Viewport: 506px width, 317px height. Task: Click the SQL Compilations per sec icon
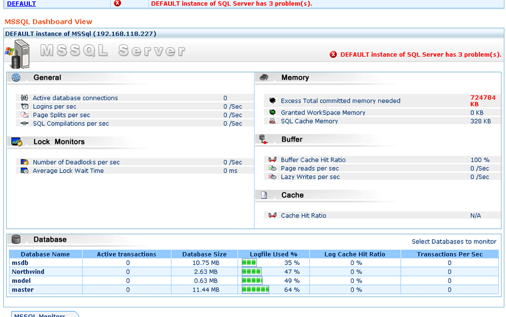pos(25,123)
